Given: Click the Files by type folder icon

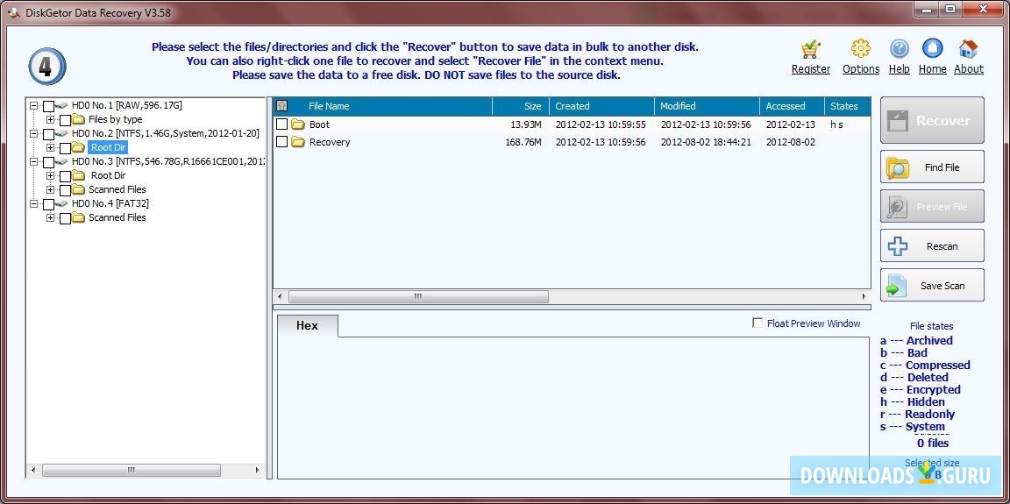Looking at the screenshot, I should pos(79,120).
